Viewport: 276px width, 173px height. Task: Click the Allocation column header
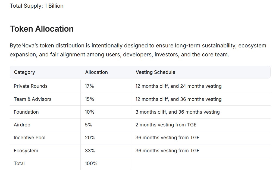click(x=96, y=72)
